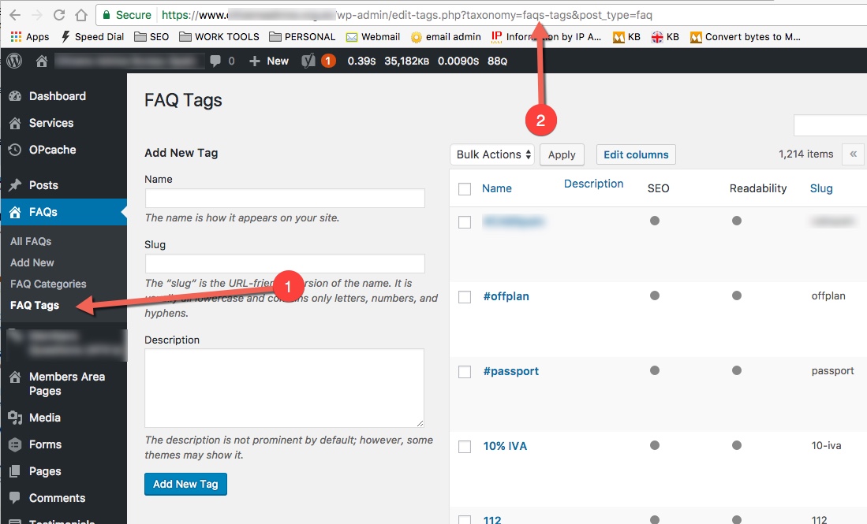Open All FAQs submenu item
This screenshot has width=867, height=524.
(x=31, y=241)
